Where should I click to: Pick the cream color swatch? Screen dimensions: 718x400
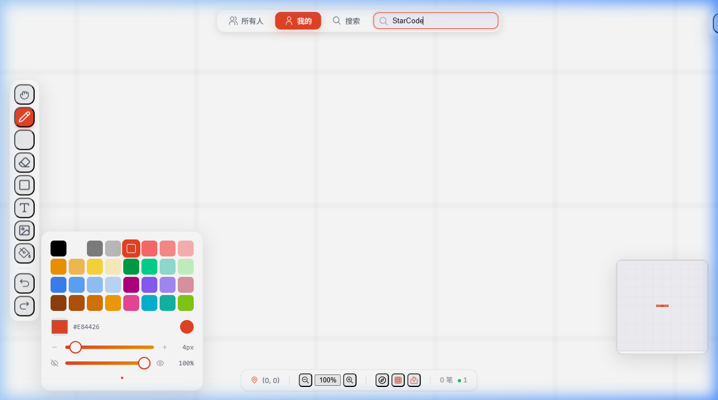(113, 267)
